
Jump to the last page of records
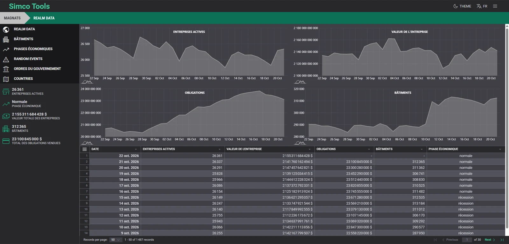[x=502, y=240]
